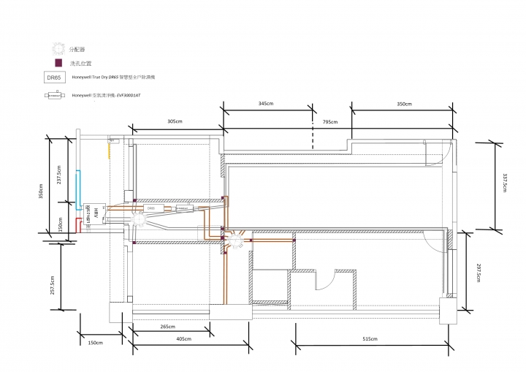Click the Honeywell True Dry DR65 description
Screen dimensions: 526x372
pos(113,77)
